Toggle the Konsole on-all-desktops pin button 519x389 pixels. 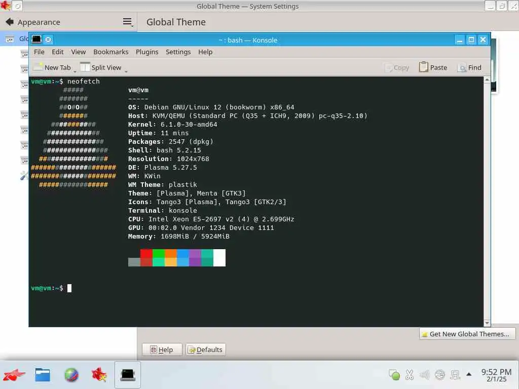coord(48,40)
